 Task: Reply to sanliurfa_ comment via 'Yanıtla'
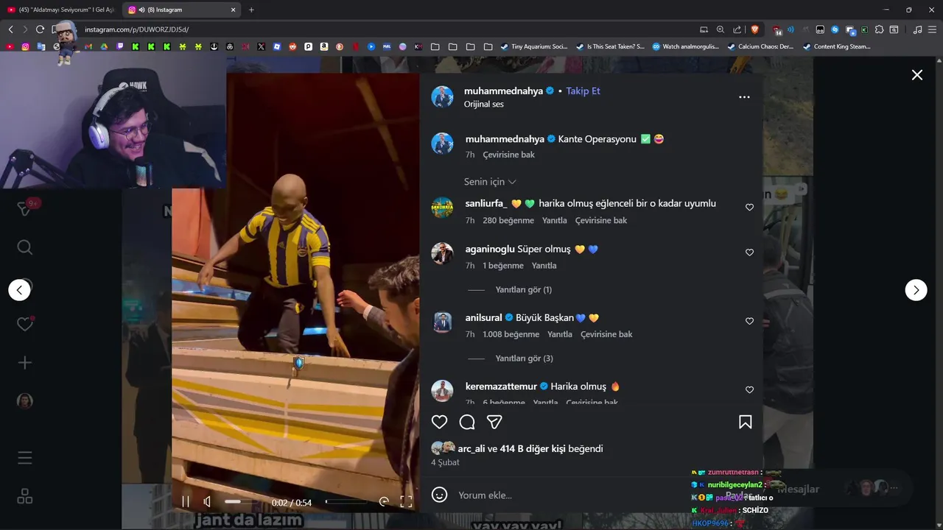pyautogui.click(x=555, y=221)
